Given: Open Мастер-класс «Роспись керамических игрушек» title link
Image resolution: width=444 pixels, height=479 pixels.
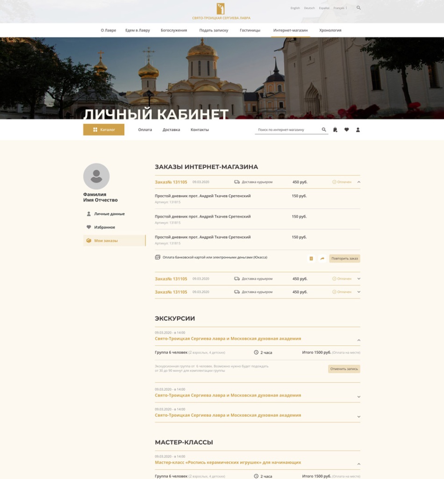Looking at the screenshot, I should coord(228,463).
